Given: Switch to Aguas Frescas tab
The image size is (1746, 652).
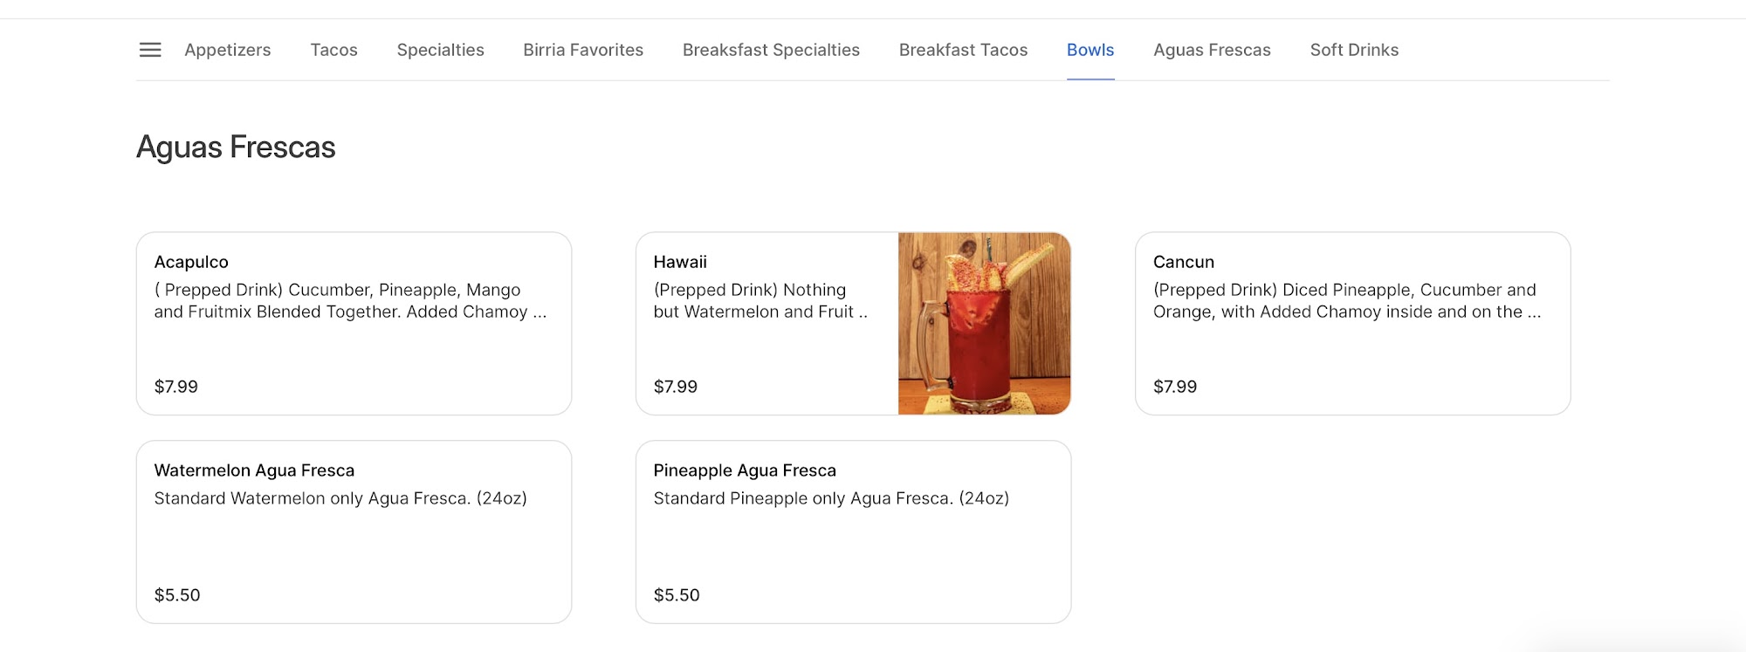Looking at the screenshot, I should coord(1212,50).
